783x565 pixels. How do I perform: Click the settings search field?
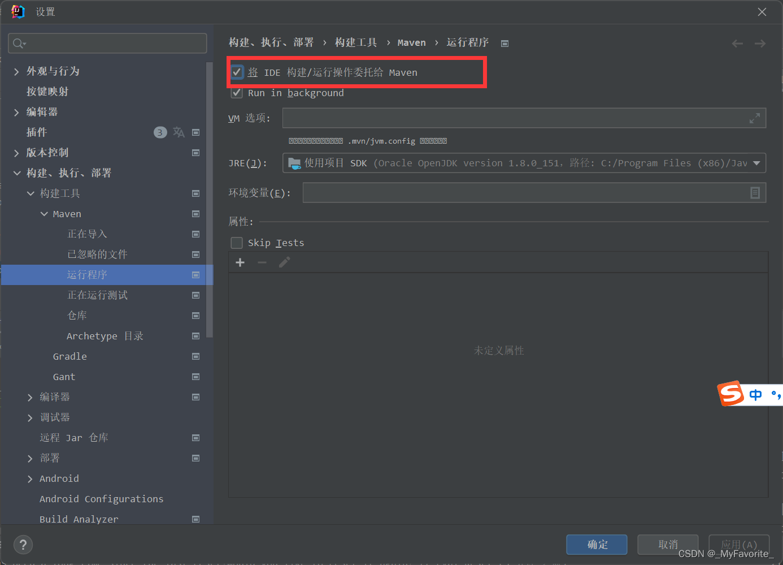click(107, 44)
